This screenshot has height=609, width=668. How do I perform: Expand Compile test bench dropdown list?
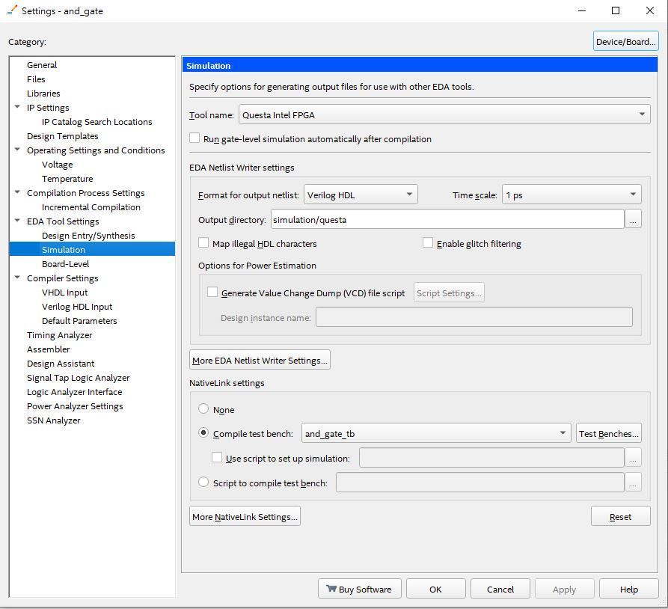pos(563,433)
